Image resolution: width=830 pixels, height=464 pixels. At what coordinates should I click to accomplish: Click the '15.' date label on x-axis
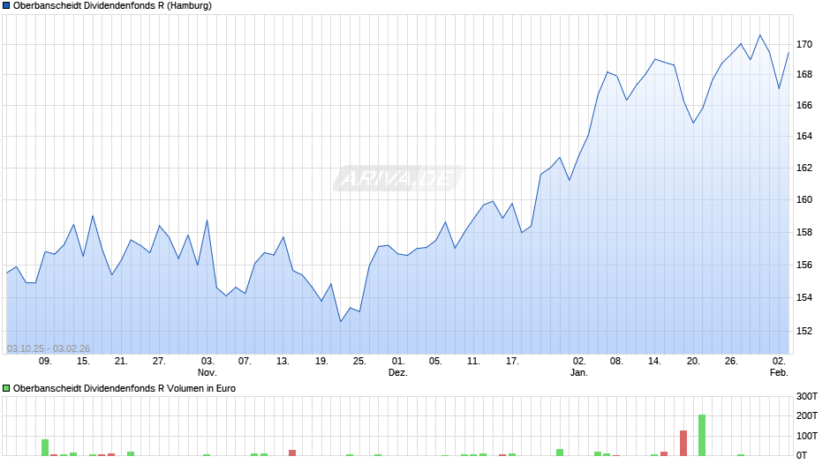click(83, 362)
